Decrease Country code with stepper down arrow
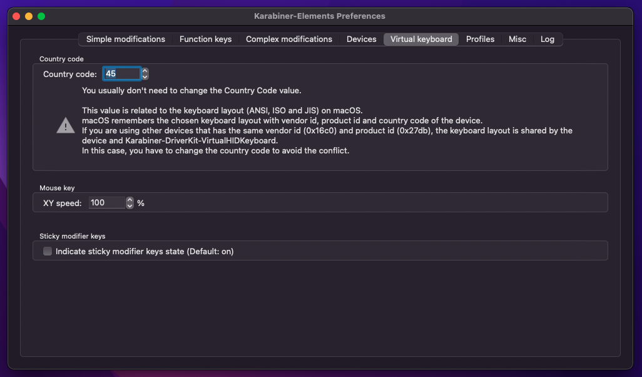This screenshot has height=377, width=642. (x=145, y=76)
